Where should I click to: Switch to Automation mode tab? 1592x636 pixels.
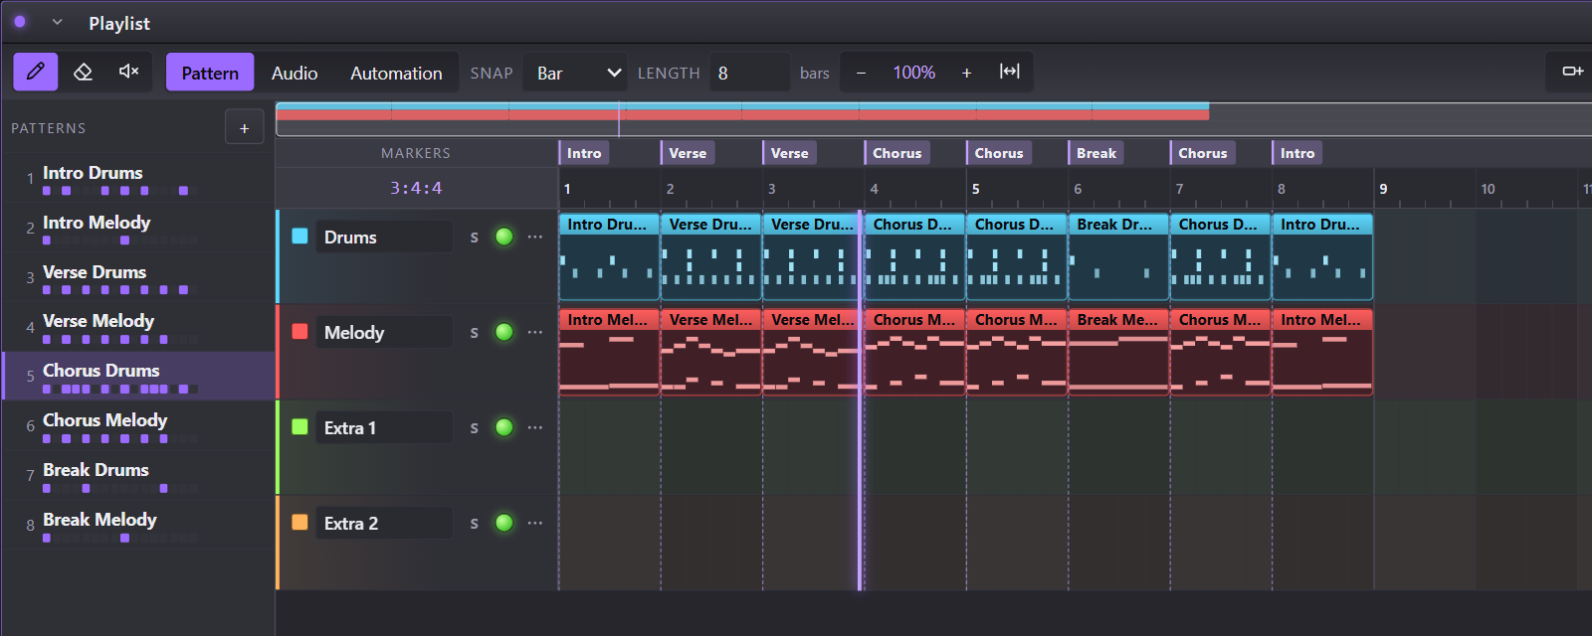point(396,73)
